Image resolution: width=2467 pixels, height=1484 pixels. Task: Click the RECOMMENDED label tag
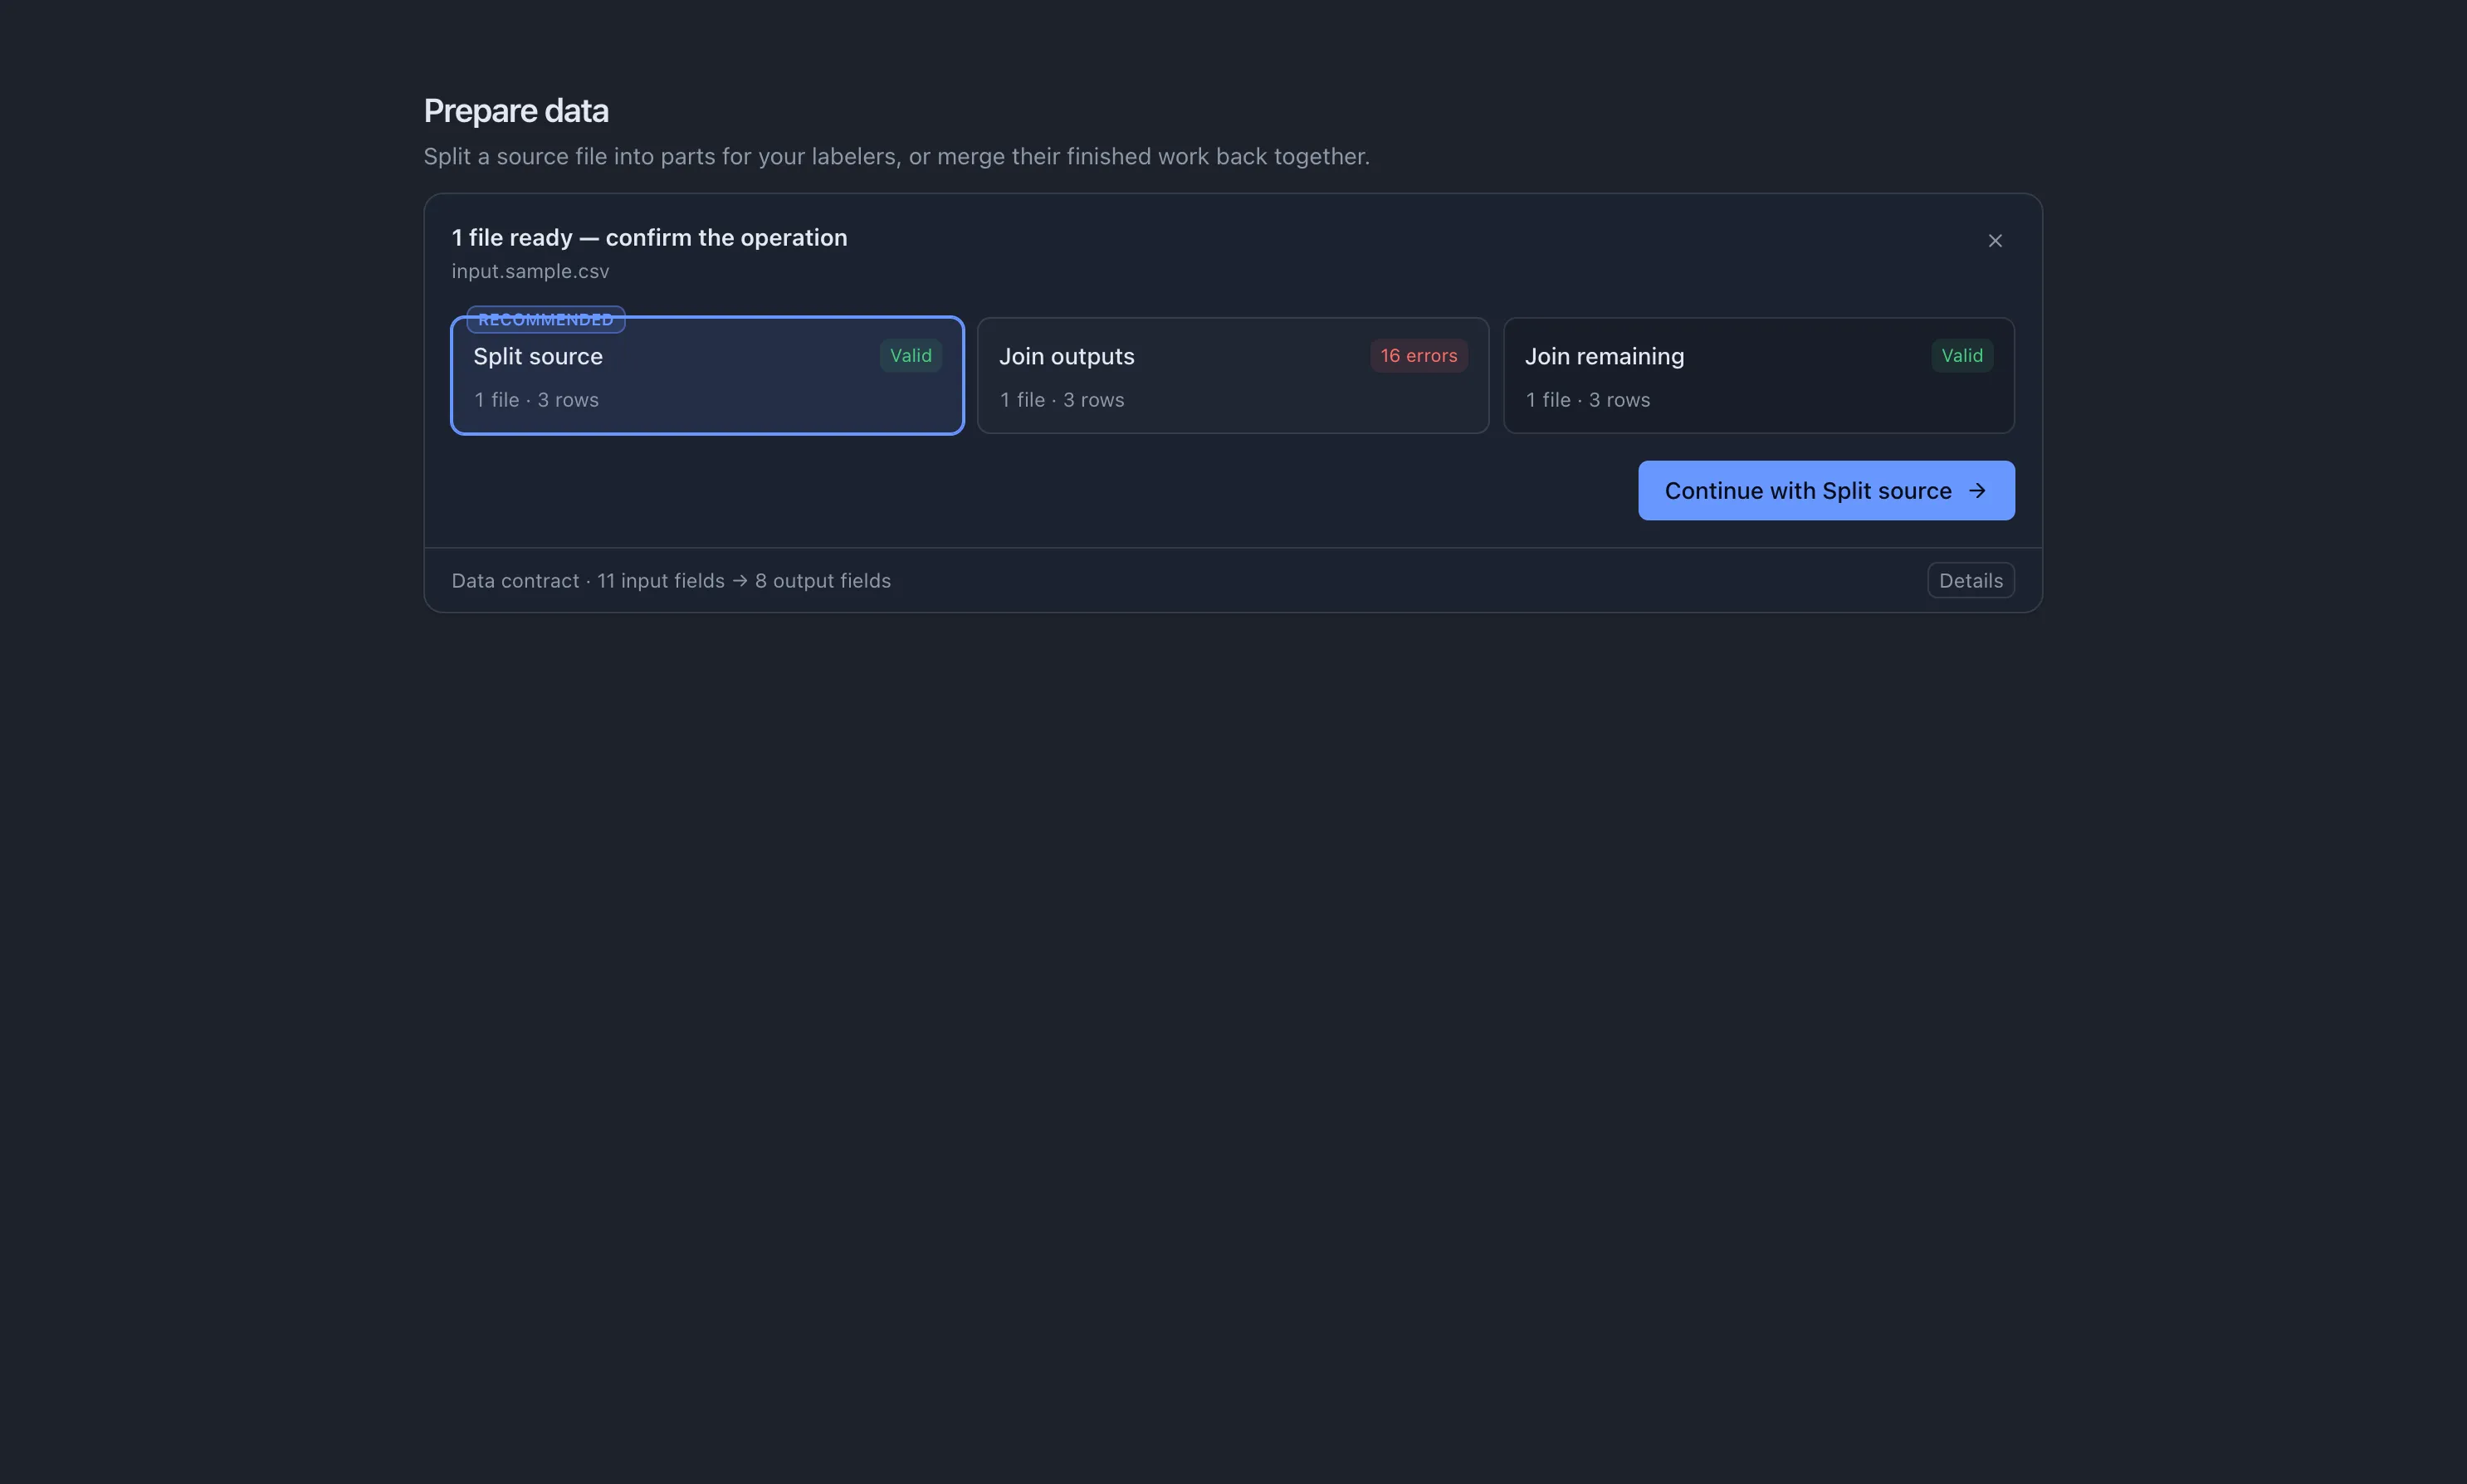click(545, 319)
